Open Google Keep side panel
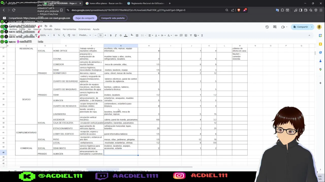The width and height of the screenshot is (325, 182). click(x=320, y=44)
